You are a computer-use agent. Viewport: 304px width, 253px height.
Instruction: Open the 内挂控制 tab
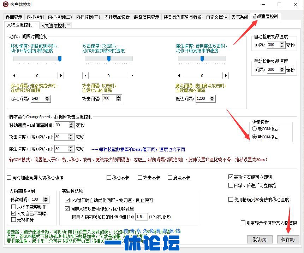[35, 17]
